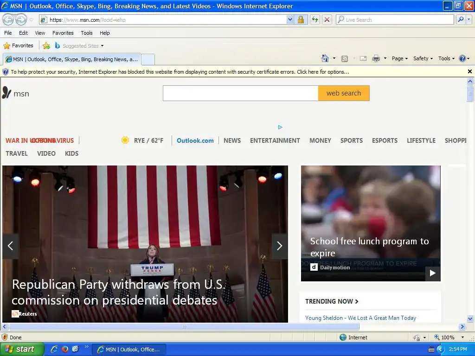This screenshot has width=475, height=356.
Task: Click the orange web search button
Action: [344, 93]
